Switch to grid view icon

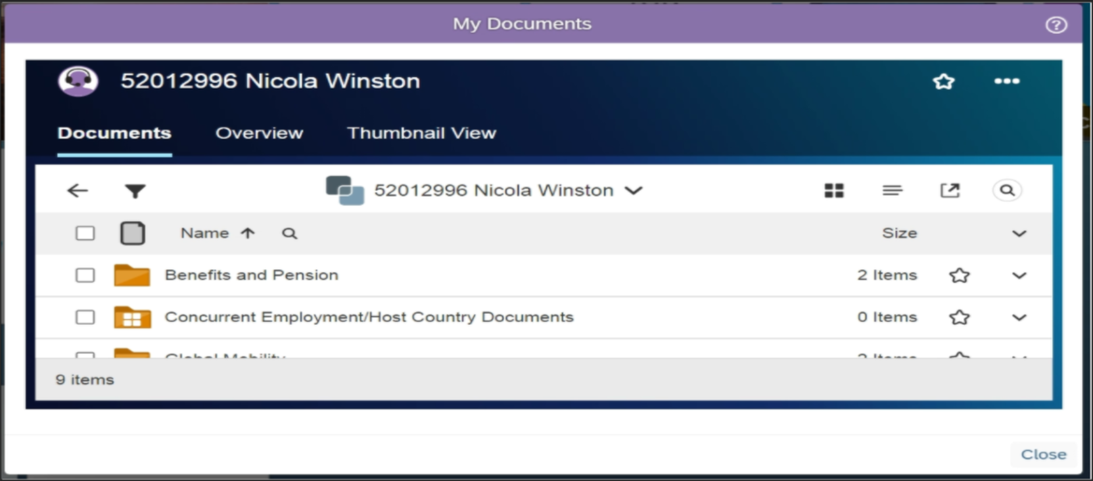coord(833,191)
